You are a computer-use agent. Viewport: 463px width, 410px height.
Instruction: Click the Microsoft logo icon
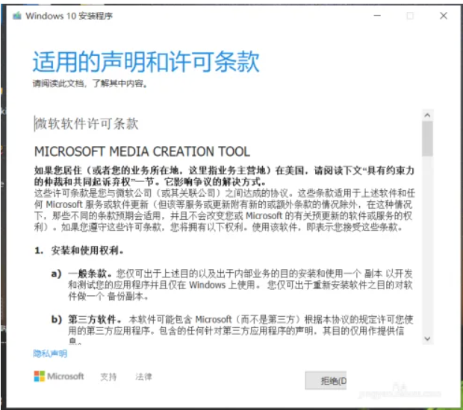tap(40, 376)
